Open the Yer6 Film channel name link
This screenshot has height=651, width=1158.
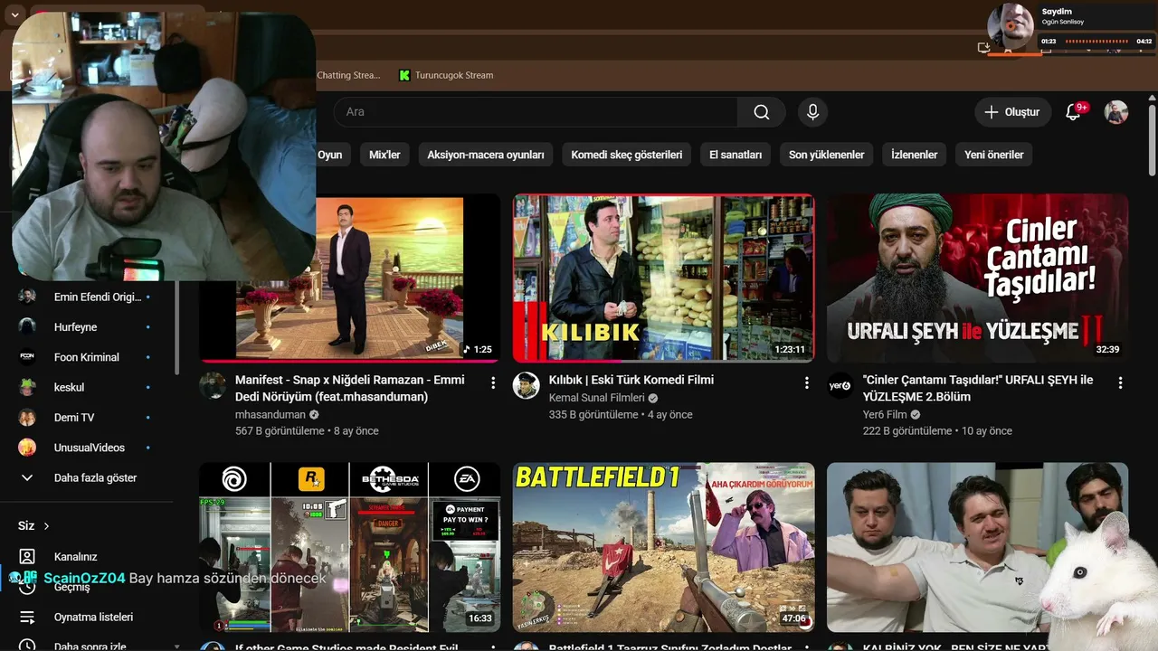coord(885,414)
